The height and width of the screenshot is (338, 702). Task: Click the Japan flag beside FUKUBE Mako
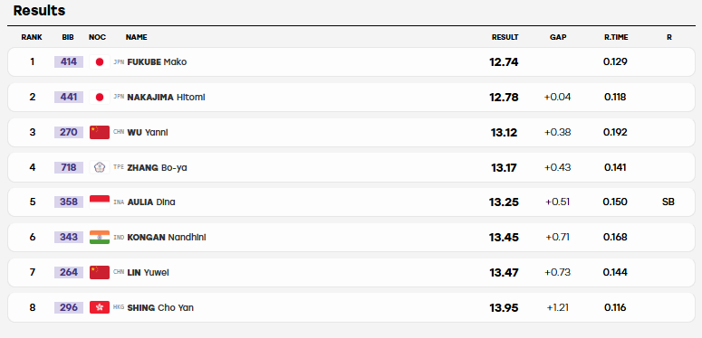(100, 62)
